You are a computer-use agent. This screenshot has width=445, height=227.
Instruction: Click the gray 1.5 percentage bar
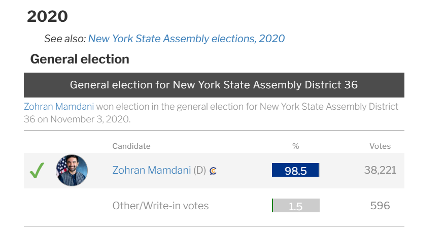click(295, 206)
